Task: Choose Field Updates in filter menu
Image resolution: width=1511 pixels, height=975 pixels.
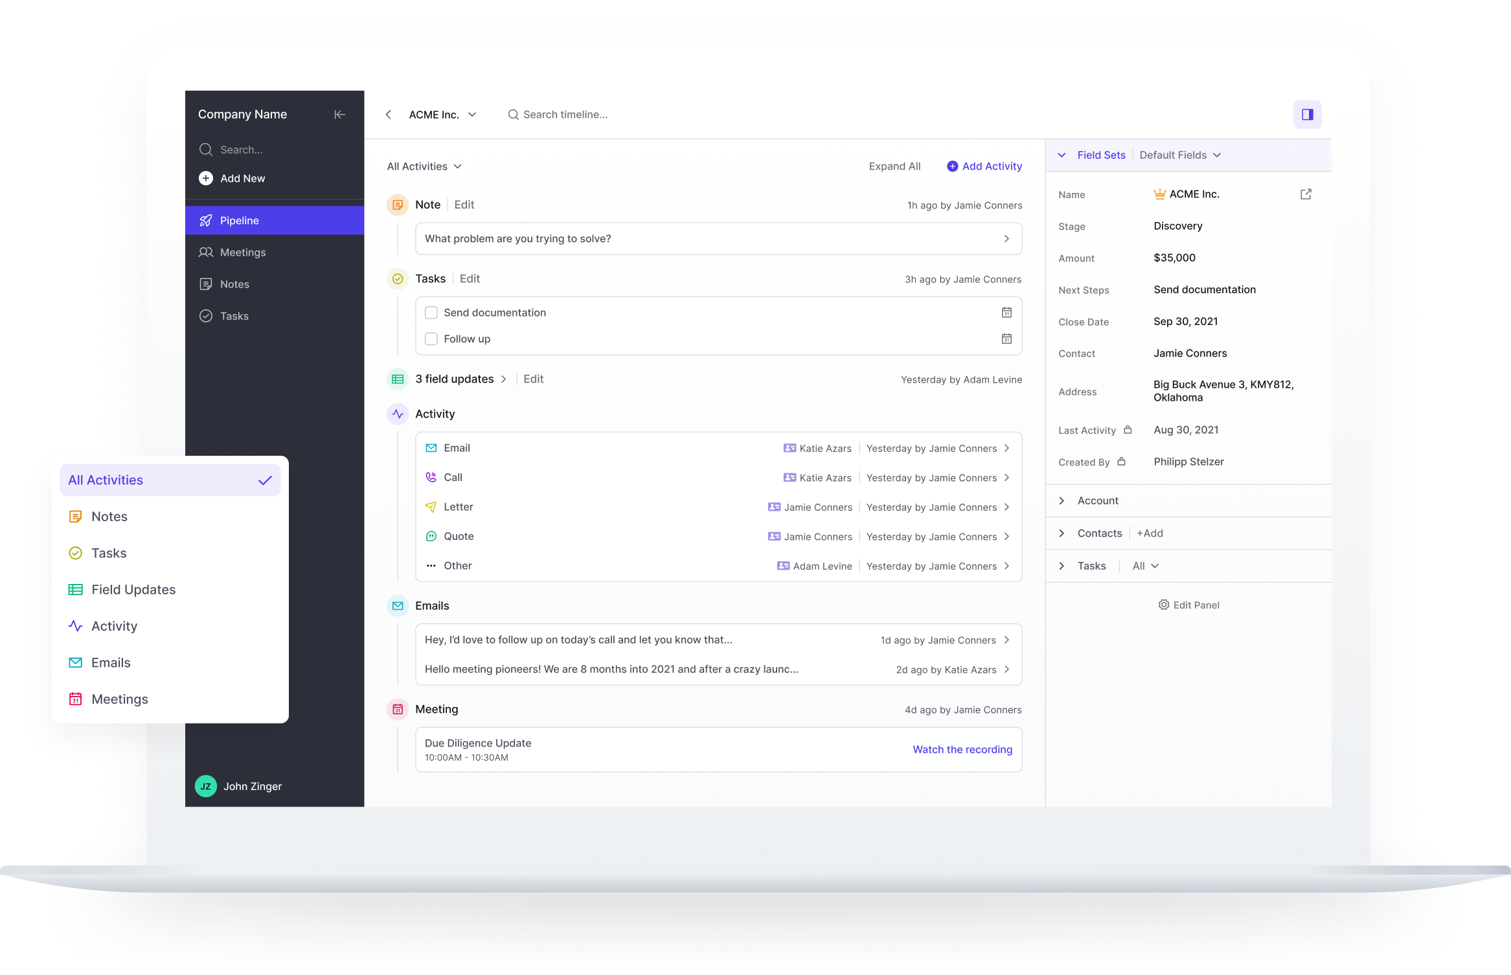Action: click(133, 589)
